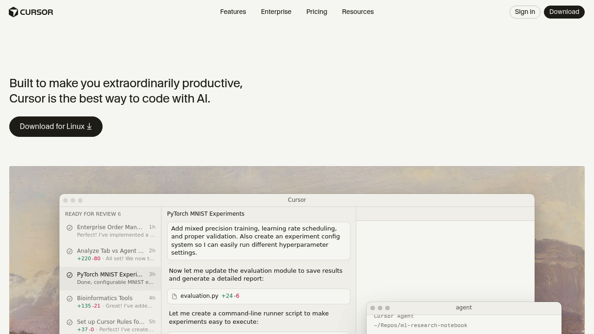Click the file icon next to evaluation.py

174,296
